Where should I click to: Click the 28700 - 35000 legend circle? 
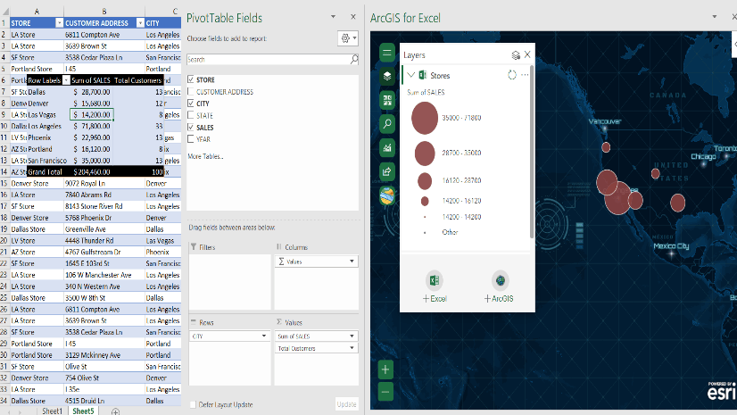pyautogui.click(x=425, y=154)
